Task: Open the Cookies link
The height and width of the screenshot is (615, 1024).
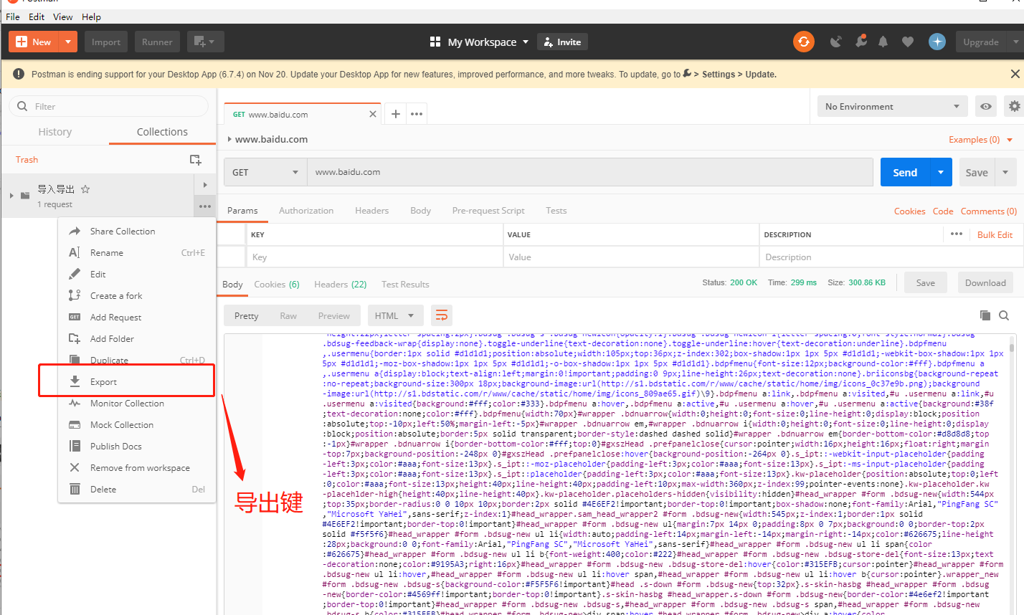Action: pyautogui.click(x=909, y=211)
